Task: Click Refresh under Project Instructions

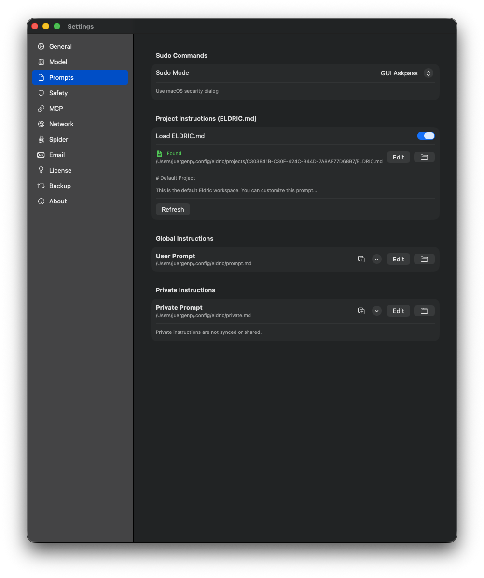Action: point(173,209)
